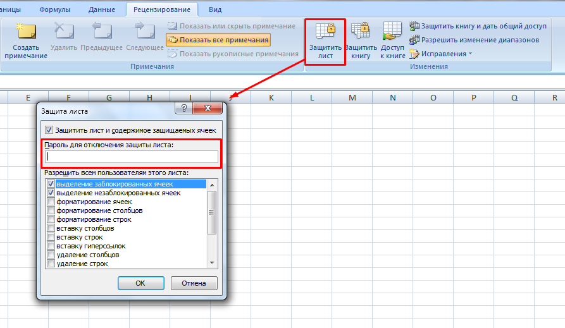Viewport: 565px width, 328px height.
Task: Select column E header
Action: [x=28, y=97]
